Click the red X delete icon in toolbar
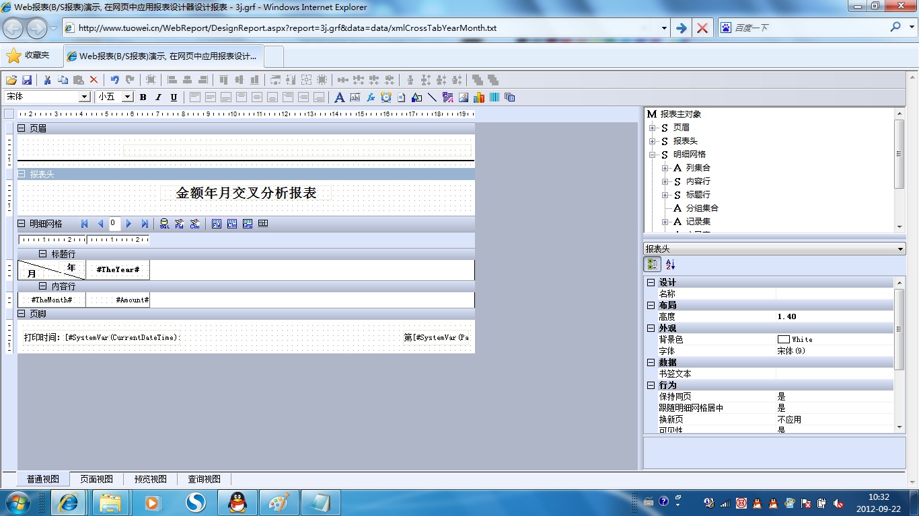The height and width of the screenshot is (516, 919). point(94,80)
